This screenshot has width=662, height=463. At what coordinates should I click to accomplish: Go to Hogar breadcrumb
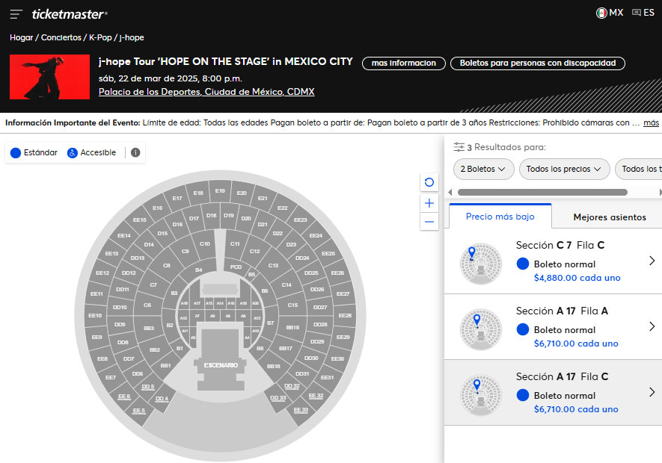coord(21,37)
